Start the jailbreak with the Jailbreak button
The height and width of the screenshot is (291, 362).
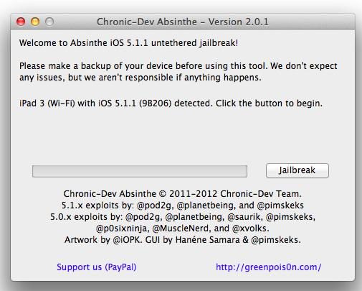tap(297, 170)
